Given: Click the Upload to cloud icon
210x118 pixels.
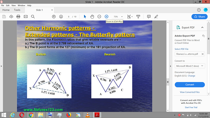Looking at the screenshot, I should (x=11, y=17).
